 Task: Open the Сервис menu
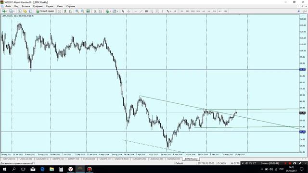(x=50, y=6)
